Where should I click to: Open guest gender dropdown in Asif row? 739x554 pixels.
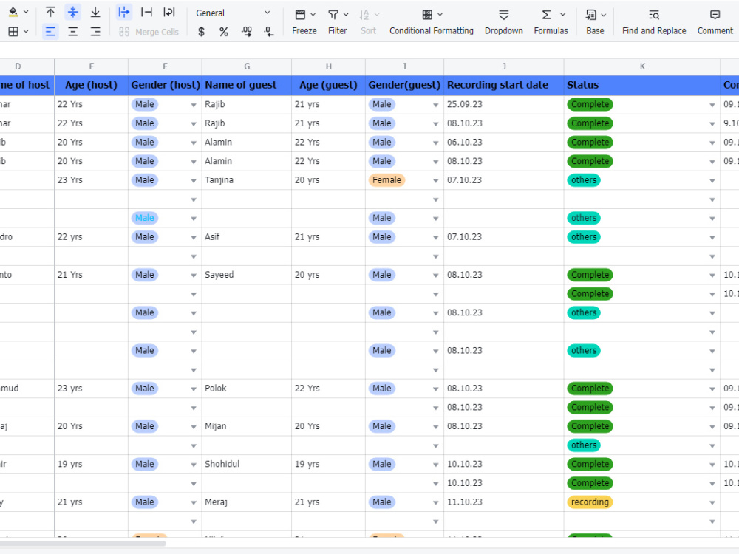(x=435, y=237)
